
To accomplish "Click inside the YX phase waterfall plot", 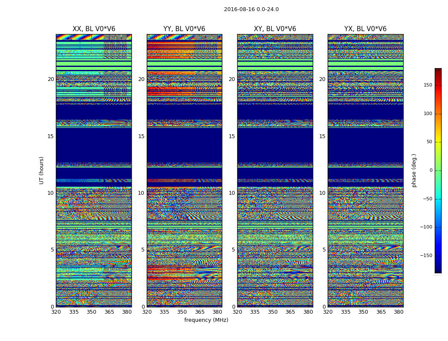I will (x=365, y=170).
